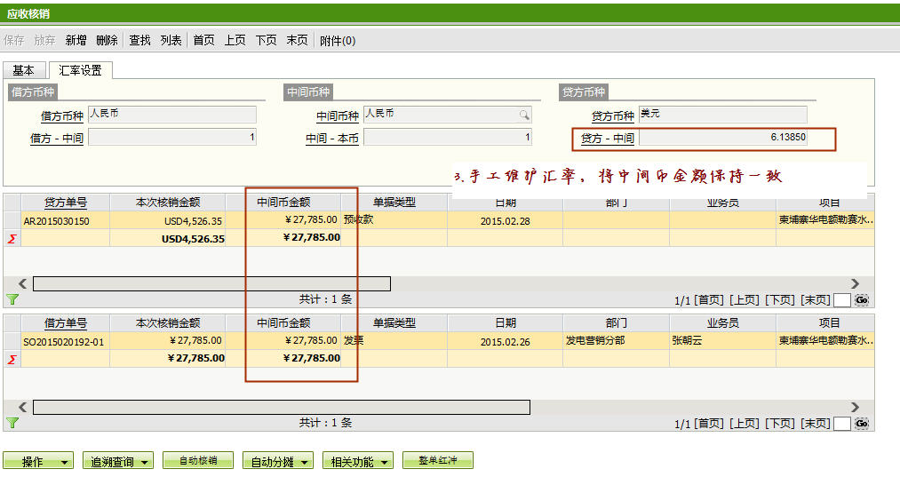
Task: Click the 自动核销 button
Action: click(198, 460)
